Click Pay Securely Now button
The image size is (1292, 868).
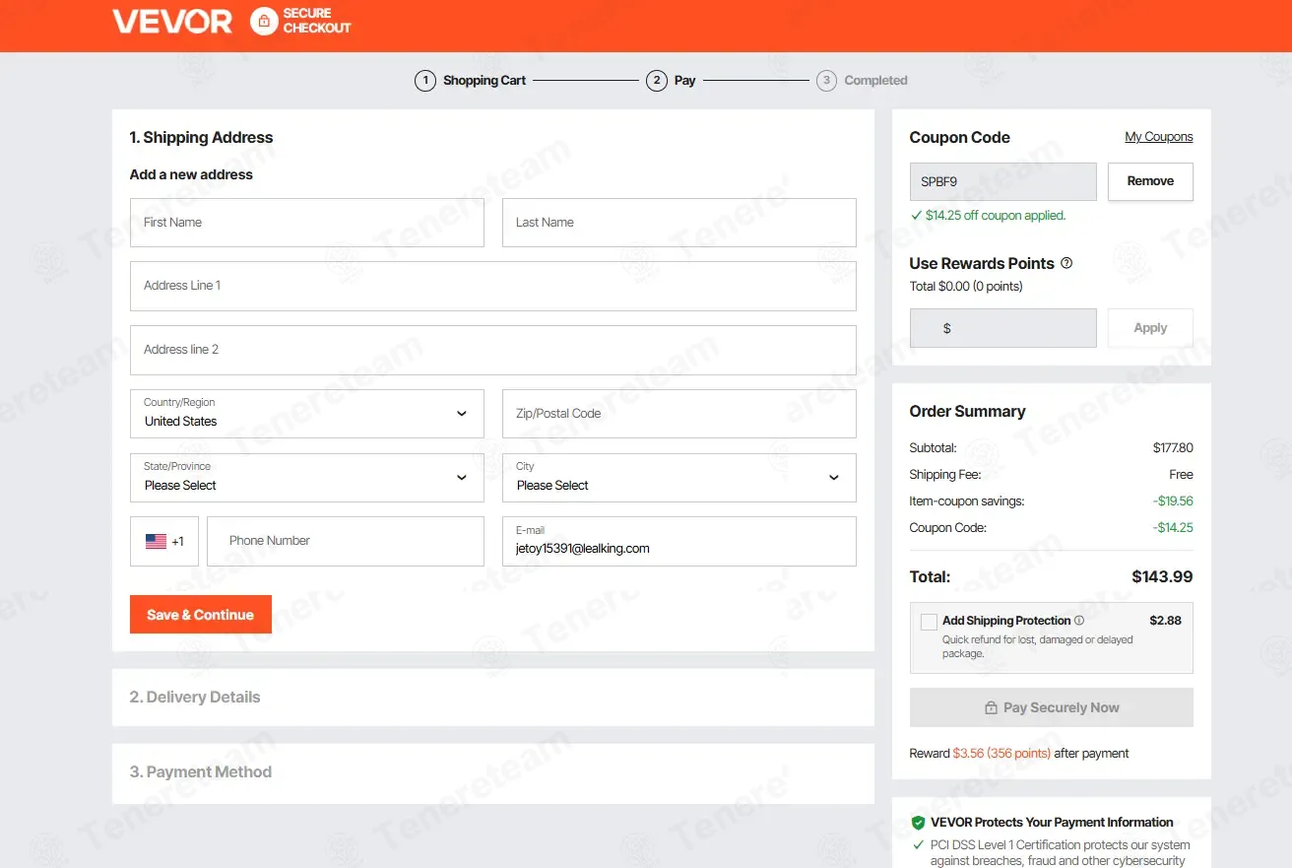tap(1052, 707)
